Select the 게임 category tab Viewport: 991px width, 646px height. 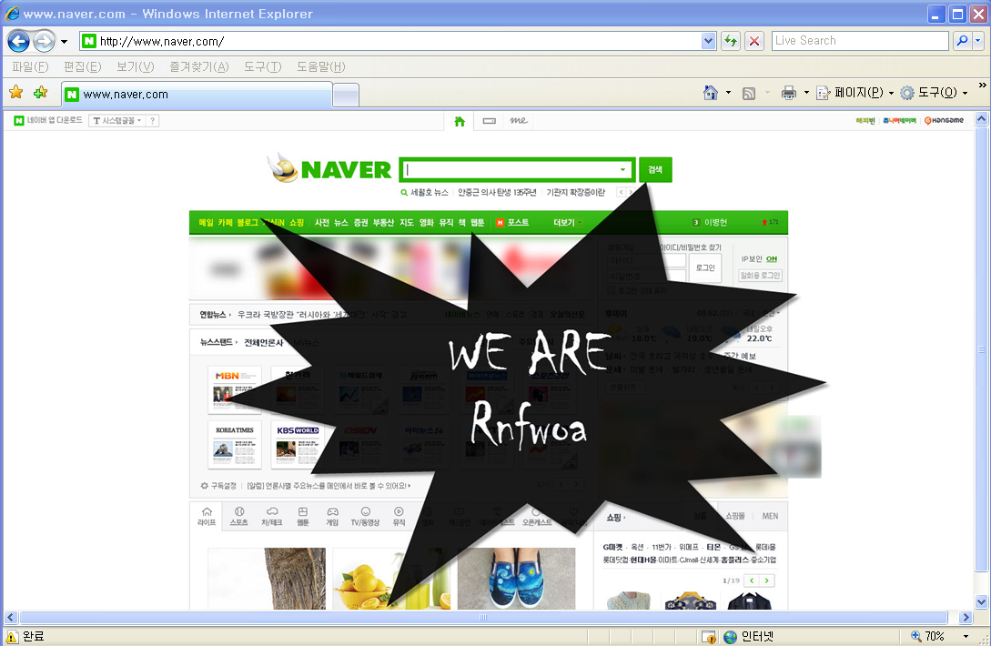coord(332,516)
